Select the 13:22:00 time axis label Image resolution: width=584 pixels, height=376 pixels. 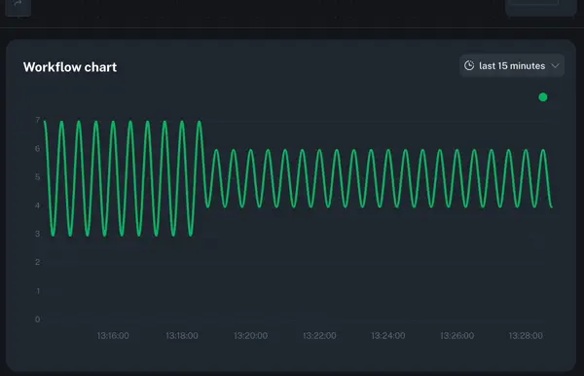[x=319, y=336]
